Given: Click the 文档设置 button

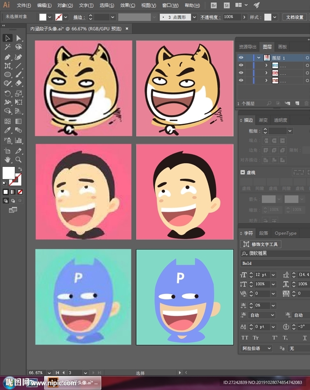Looking at the screenshot, I should pyautogui.click(x=295, y=17).
